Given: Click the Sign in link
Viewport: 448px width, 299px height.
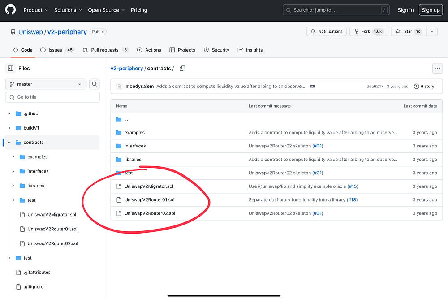Looking at the screenshot, I should (405, 10).
